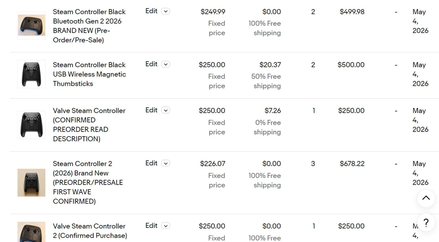439x242 pixels.
Task: Click thumbnail of Valve Steam Controller 2 Confirmed Purchase
Action: click(31, 232)
